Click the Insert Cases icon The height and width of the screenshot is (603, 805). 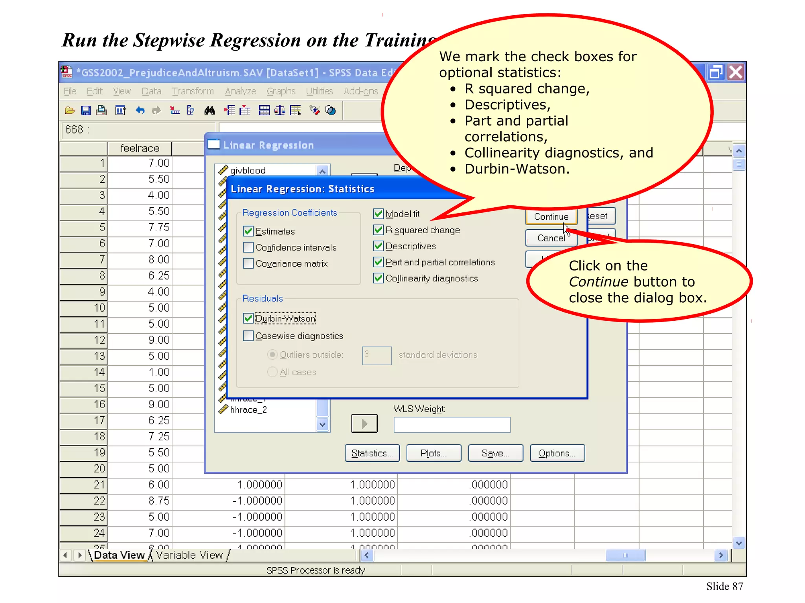point(230,111)
